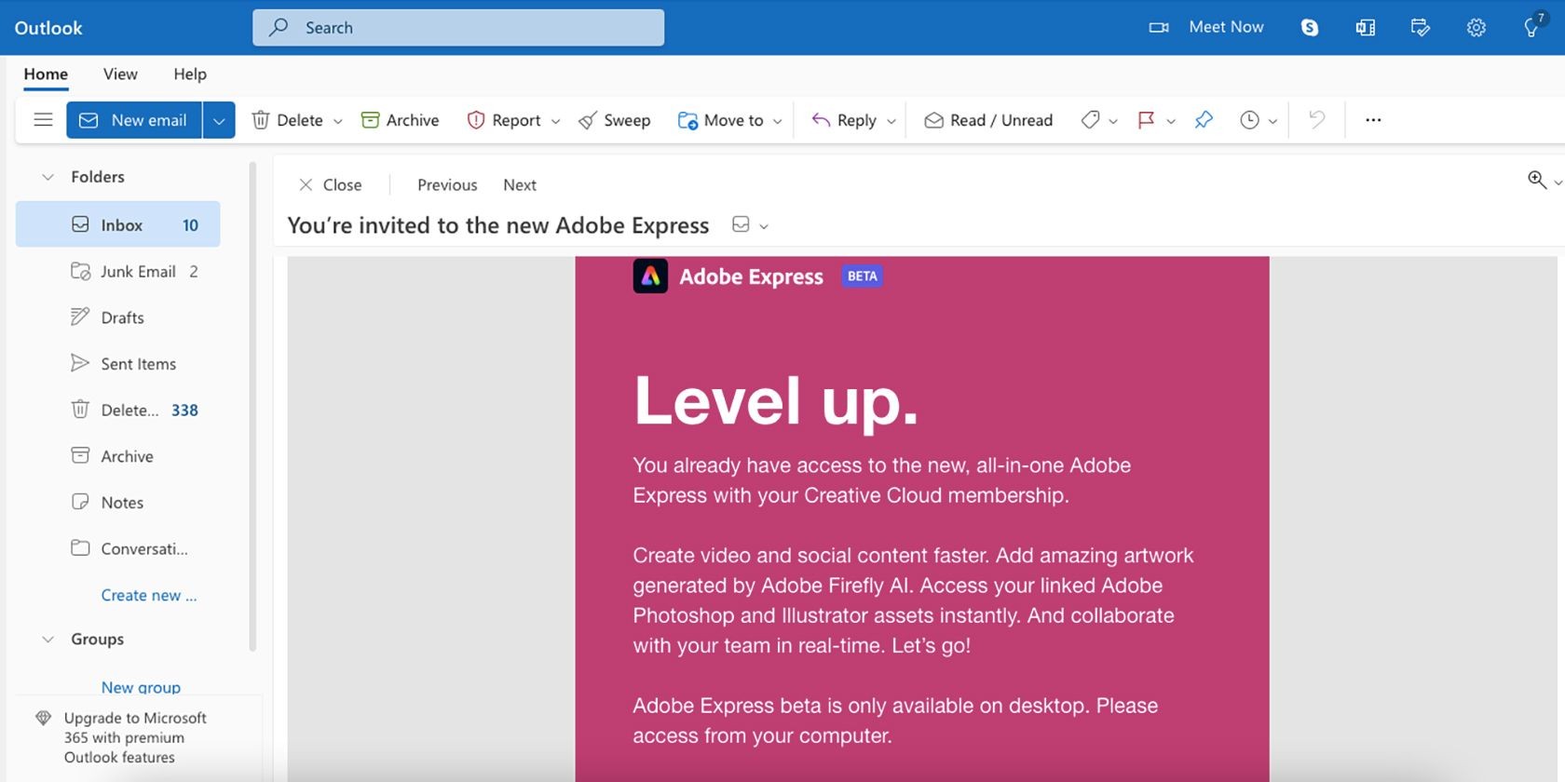
Task: Select the Inbox folder
Action: 118,224
